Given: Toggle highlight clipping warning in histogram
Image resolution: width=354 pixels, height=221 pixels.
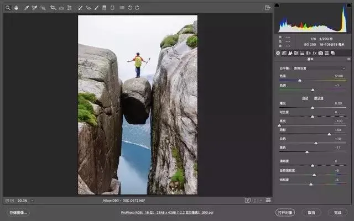Looking at the screenshot, I should [x=348, y=6].
